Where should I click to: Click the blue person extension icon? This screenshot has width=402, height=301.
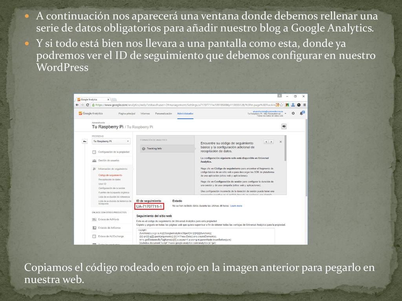293,105
